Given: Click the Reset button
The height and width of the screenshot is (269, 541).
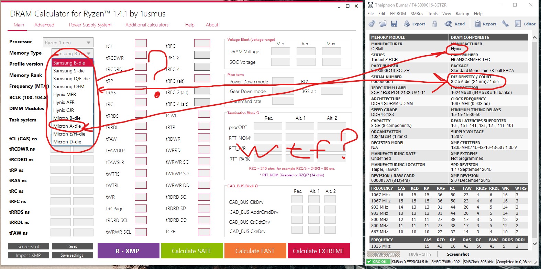Looking at the screenshot, I should point(72,246).
